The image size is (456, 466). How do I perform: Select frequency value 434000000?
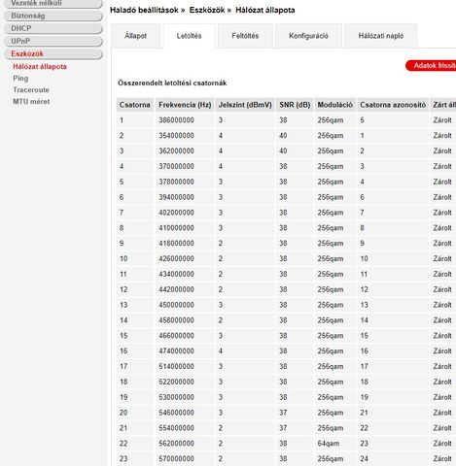click(x=176, y=274)
